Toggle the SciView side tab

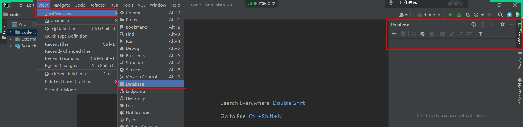(519, 61)
